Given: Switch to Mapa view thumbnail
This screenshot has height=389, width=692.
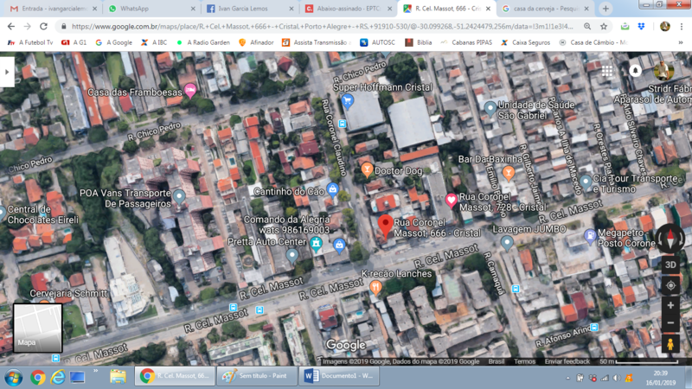Looking at the screenshot, I should pos(37,328).
